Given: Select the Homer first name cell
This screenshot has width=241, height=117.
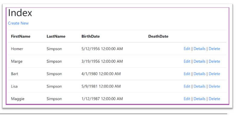Looking at the screenshot, I should point(17,49).
